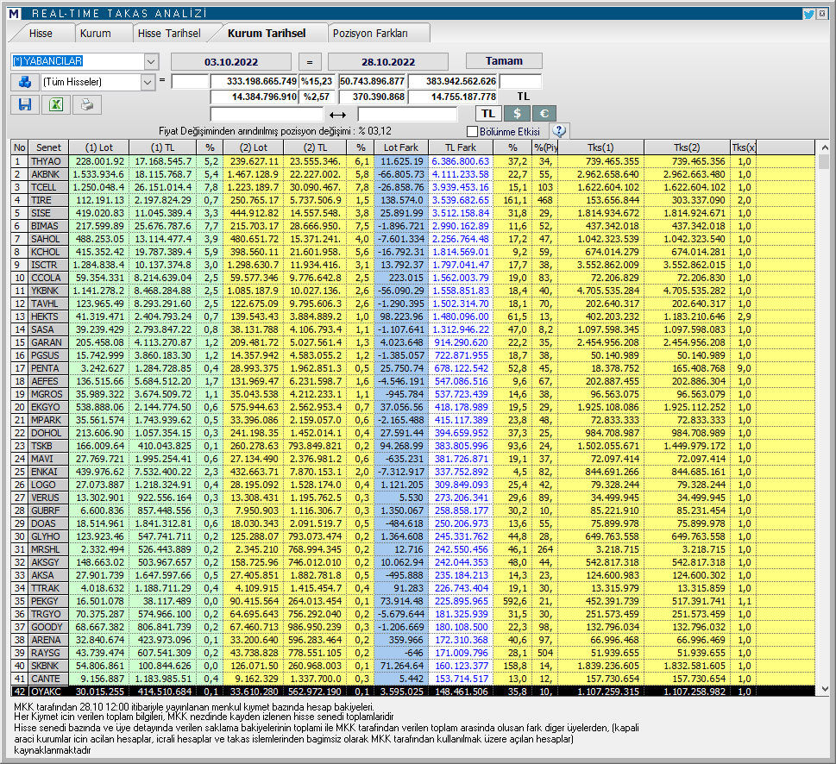This screenshot has height=764, width=836.
Task: Open start date 03.10.2022 picker
Action: pyautogui.click(x=231, y=62)
